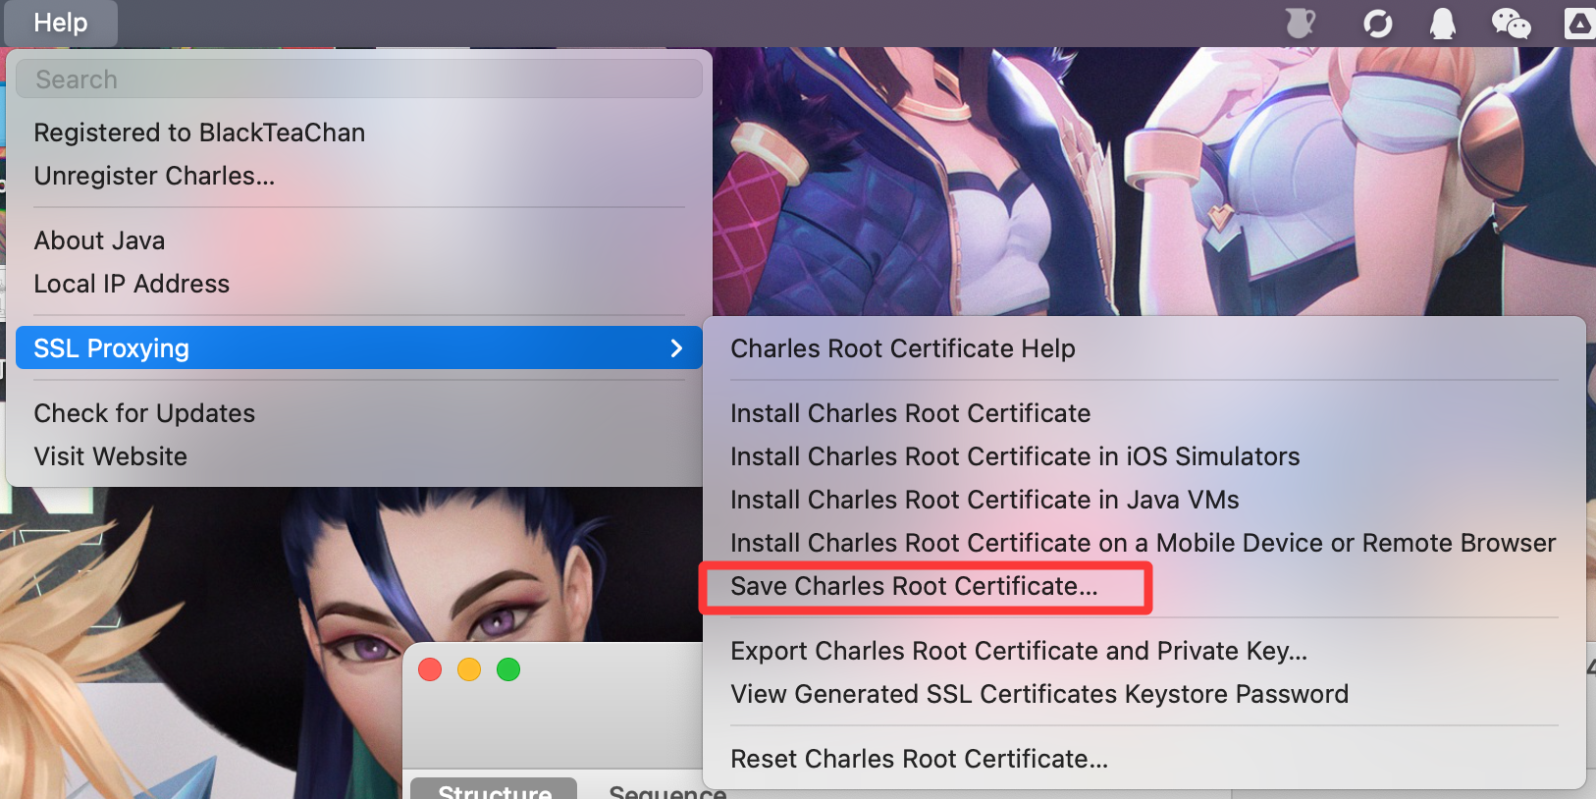
Task: Click the Charles pitcher icon in menu bar
Action: [1300, 23]
